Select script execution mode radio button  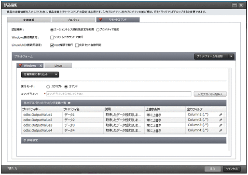(48, 87)
